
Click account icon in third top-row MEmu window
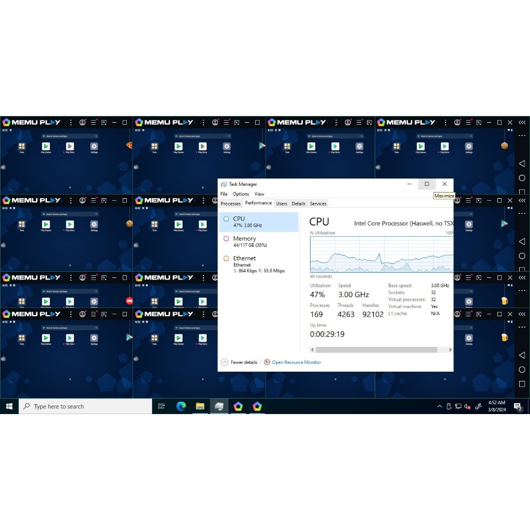(x=348, y=122)
